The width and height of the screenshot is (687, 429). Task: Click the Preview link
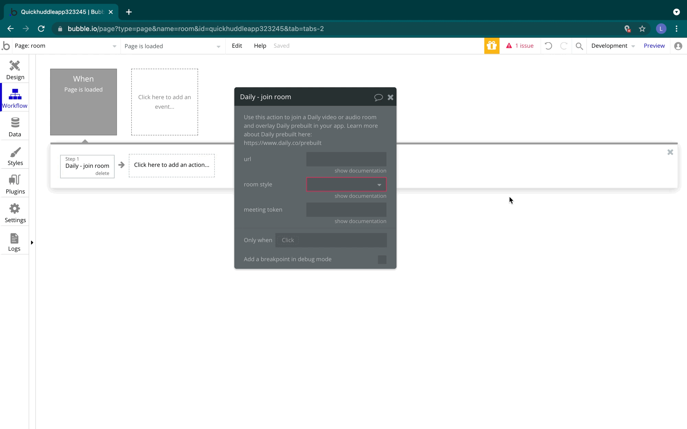click(654, 46)
